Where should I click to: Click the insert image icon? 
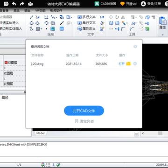click(x=53, y=29)
